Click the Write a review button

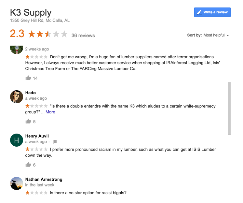coord(212,12)
